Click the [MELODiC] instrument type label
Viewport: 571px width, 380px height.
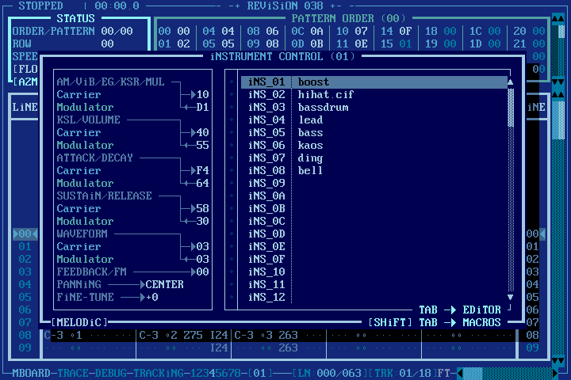point(79,323)
